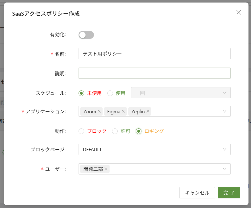Expand the アプリケーション dropdown arrow
Image resolution: width=251 pixels, height=208 pixels.
224,111
